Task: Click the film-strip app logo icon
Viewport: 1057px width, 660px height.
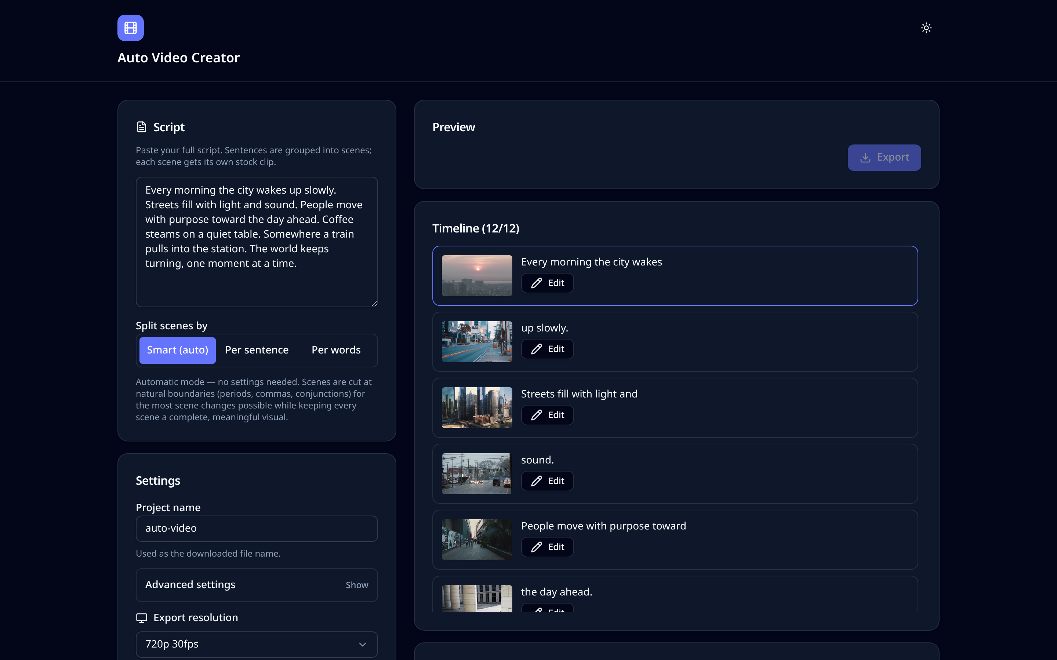Action: (131, 28)
